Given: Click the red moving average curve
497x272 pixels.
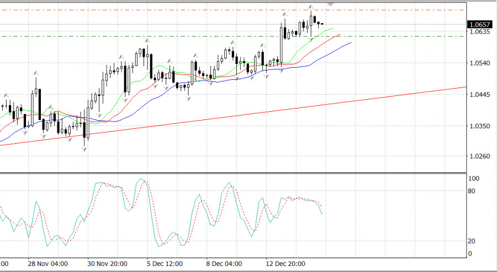Looking at the screenshot, I should [331, 37].
